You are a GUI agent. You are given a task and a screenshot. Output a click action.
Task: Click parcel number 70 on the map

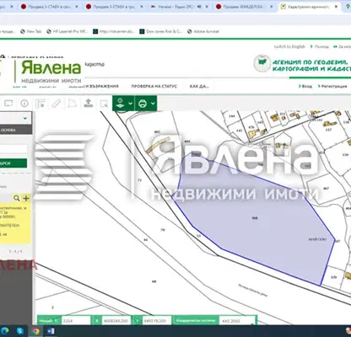[163, 230]
